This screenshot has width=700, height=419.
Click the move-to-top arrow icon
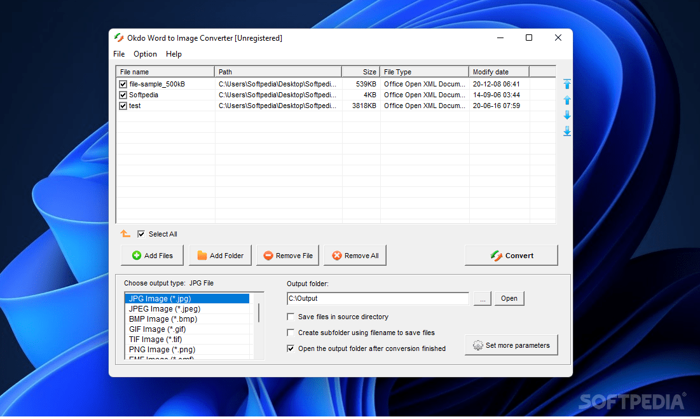(x=567, y=84)
